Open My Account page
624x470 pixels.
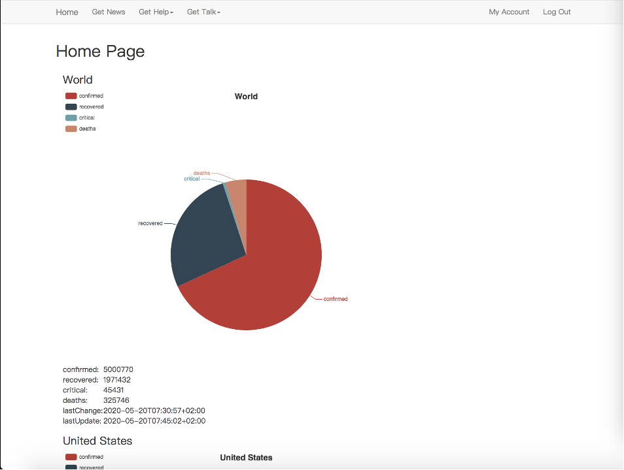(x=509, y=12)
